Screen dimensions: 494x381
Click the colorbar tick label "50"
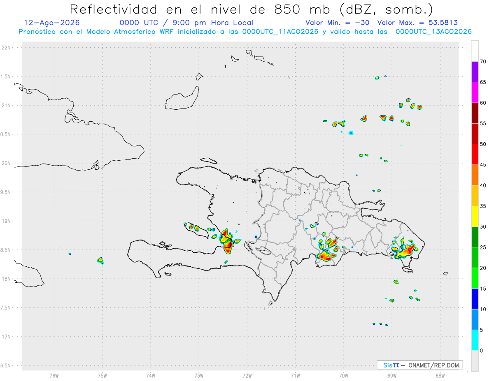(x=483, y=144)
